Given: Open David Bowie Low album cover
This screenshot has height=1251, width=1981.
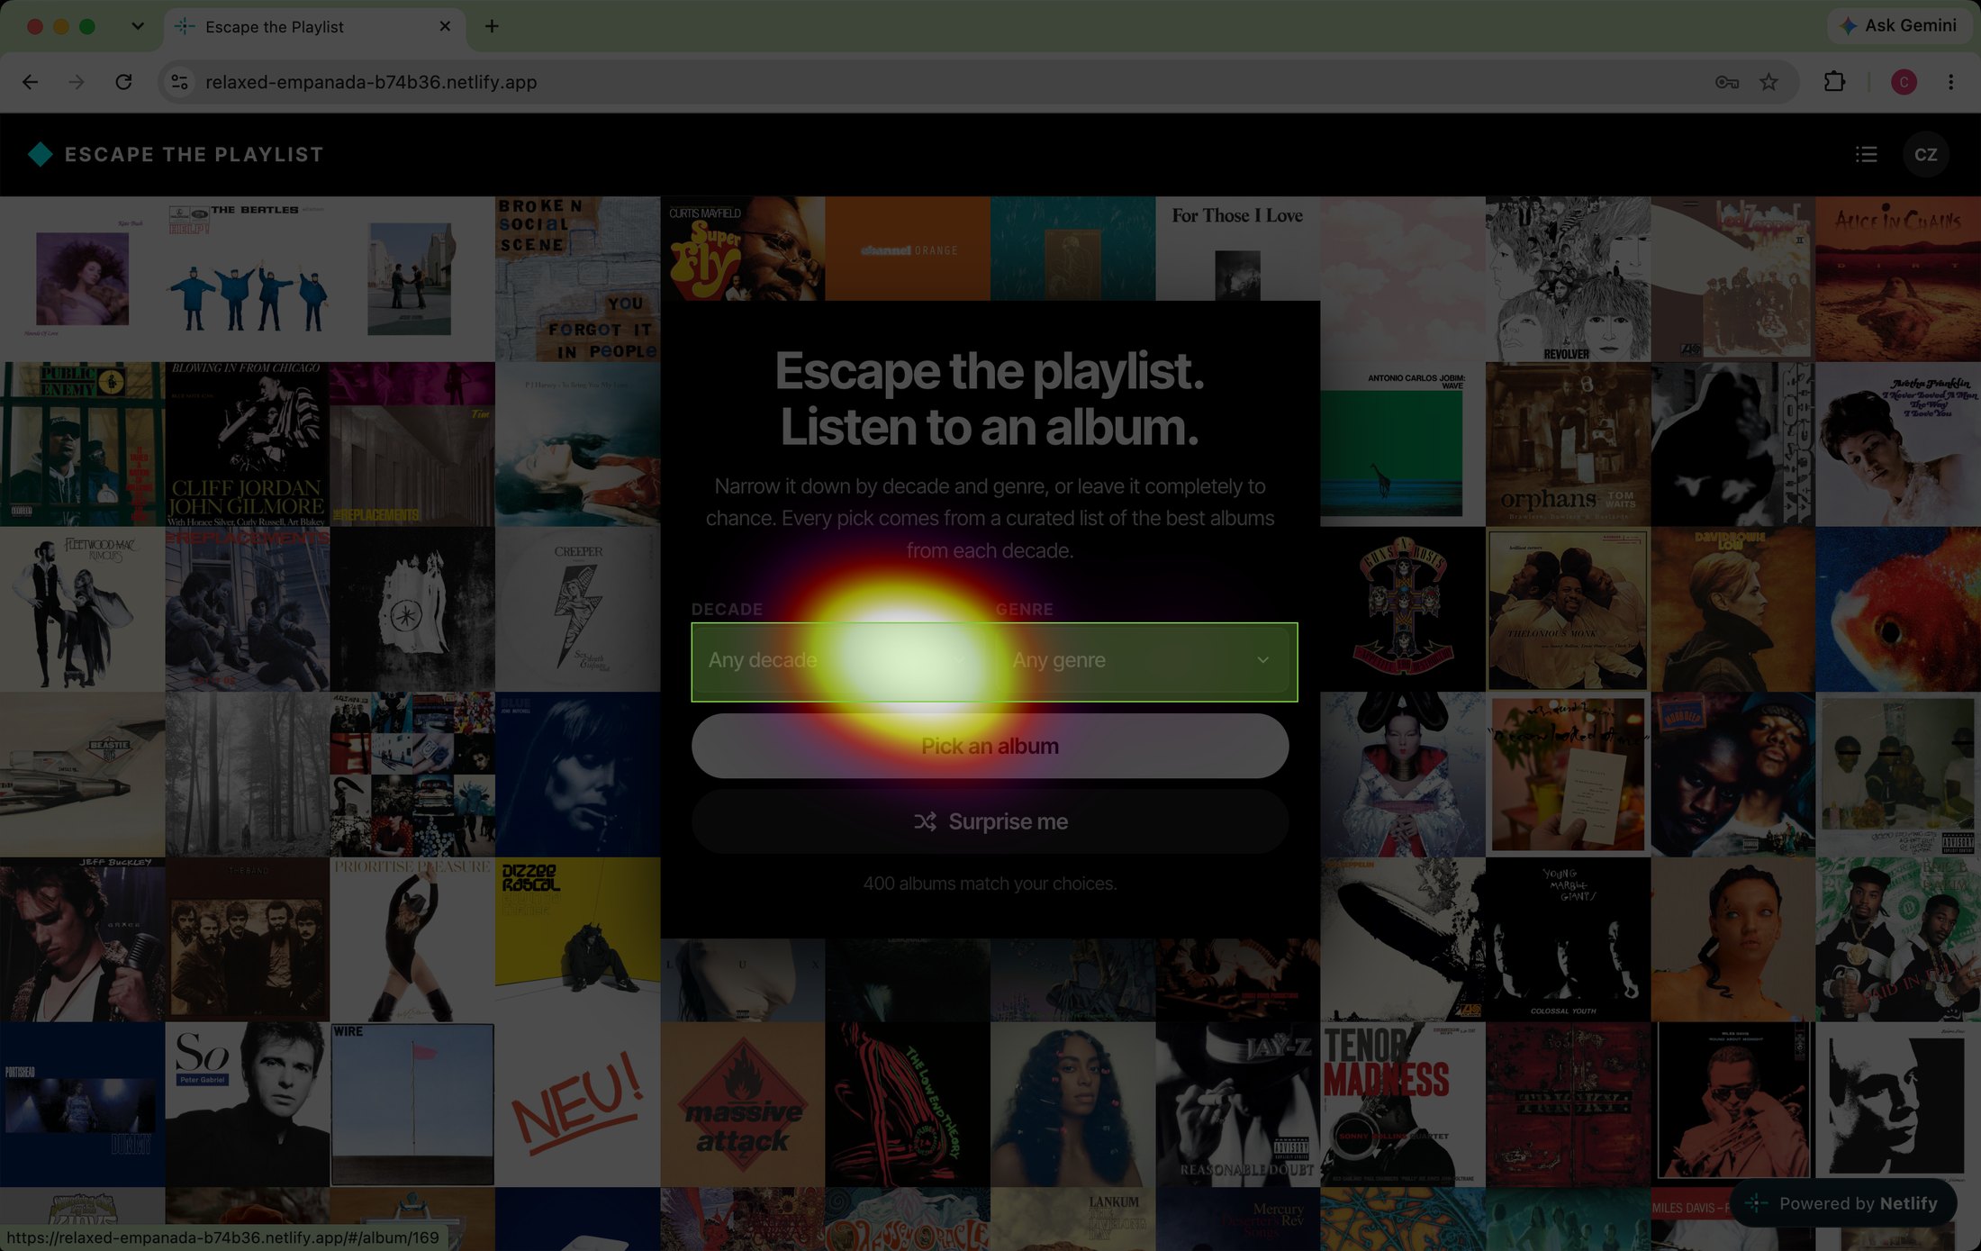Looking at the screenshot, I should 1732,609.
